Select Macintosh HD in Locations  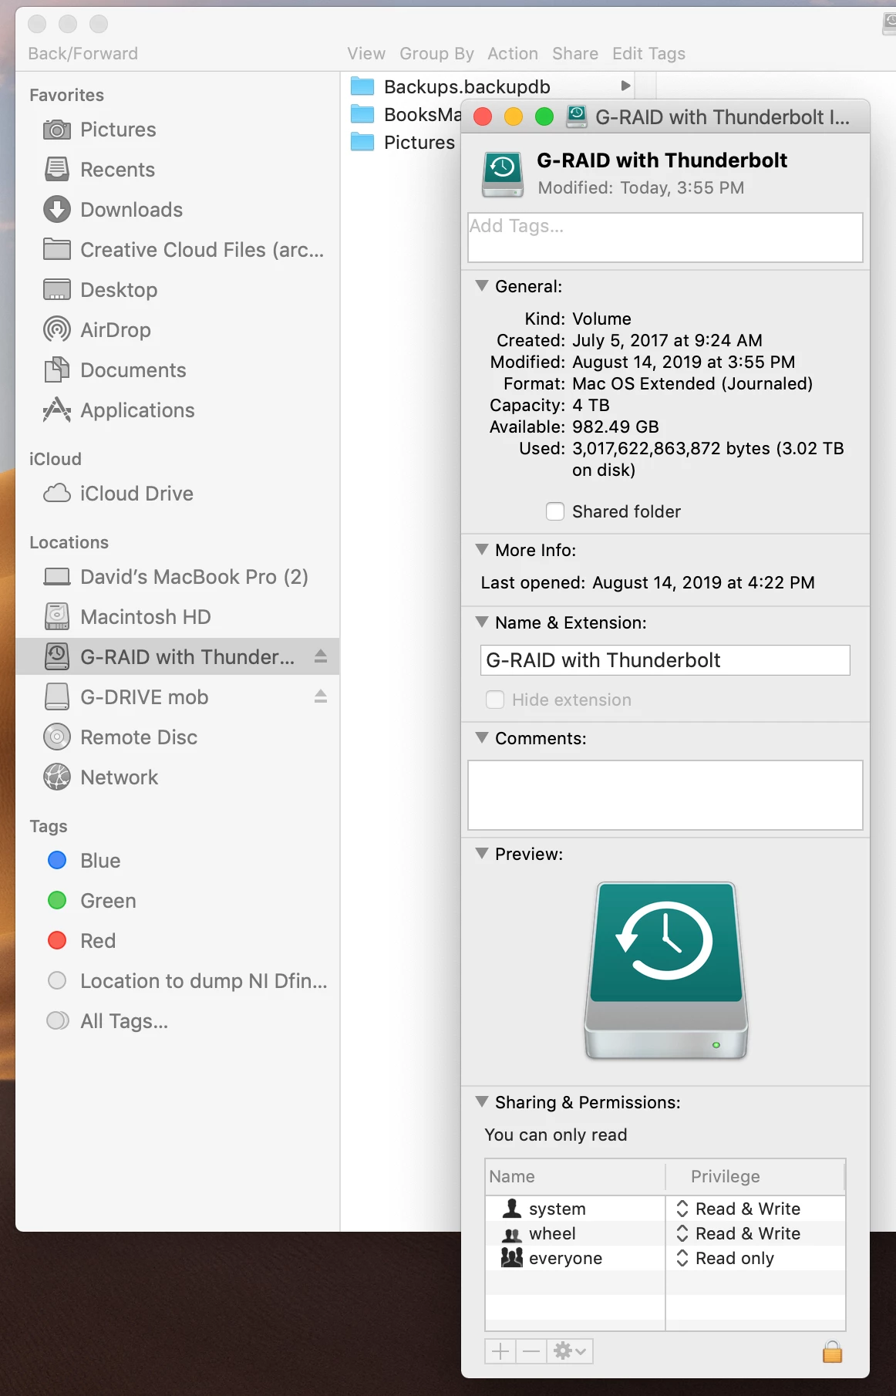(x=177, y=617)
